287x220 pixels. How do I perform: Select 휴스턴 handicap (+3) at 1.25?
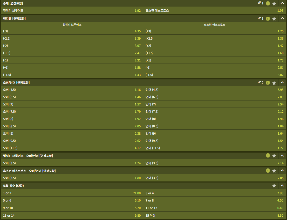click(215, 31)
